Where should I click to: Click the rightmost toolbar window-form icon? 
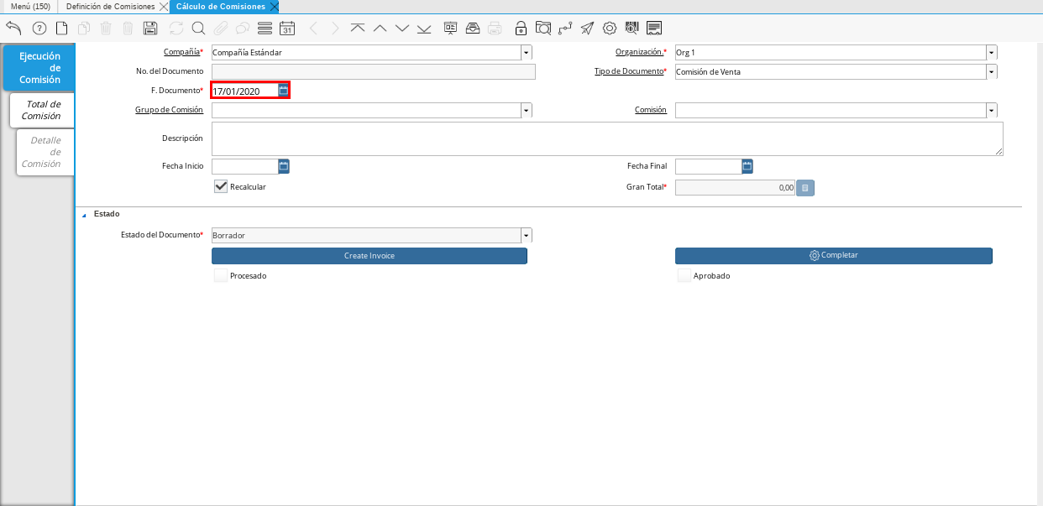tap(654, 28)
